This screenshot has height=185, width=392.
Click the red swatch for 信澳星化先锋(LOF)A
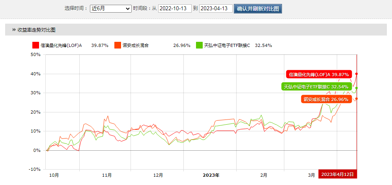click(36, 45)
